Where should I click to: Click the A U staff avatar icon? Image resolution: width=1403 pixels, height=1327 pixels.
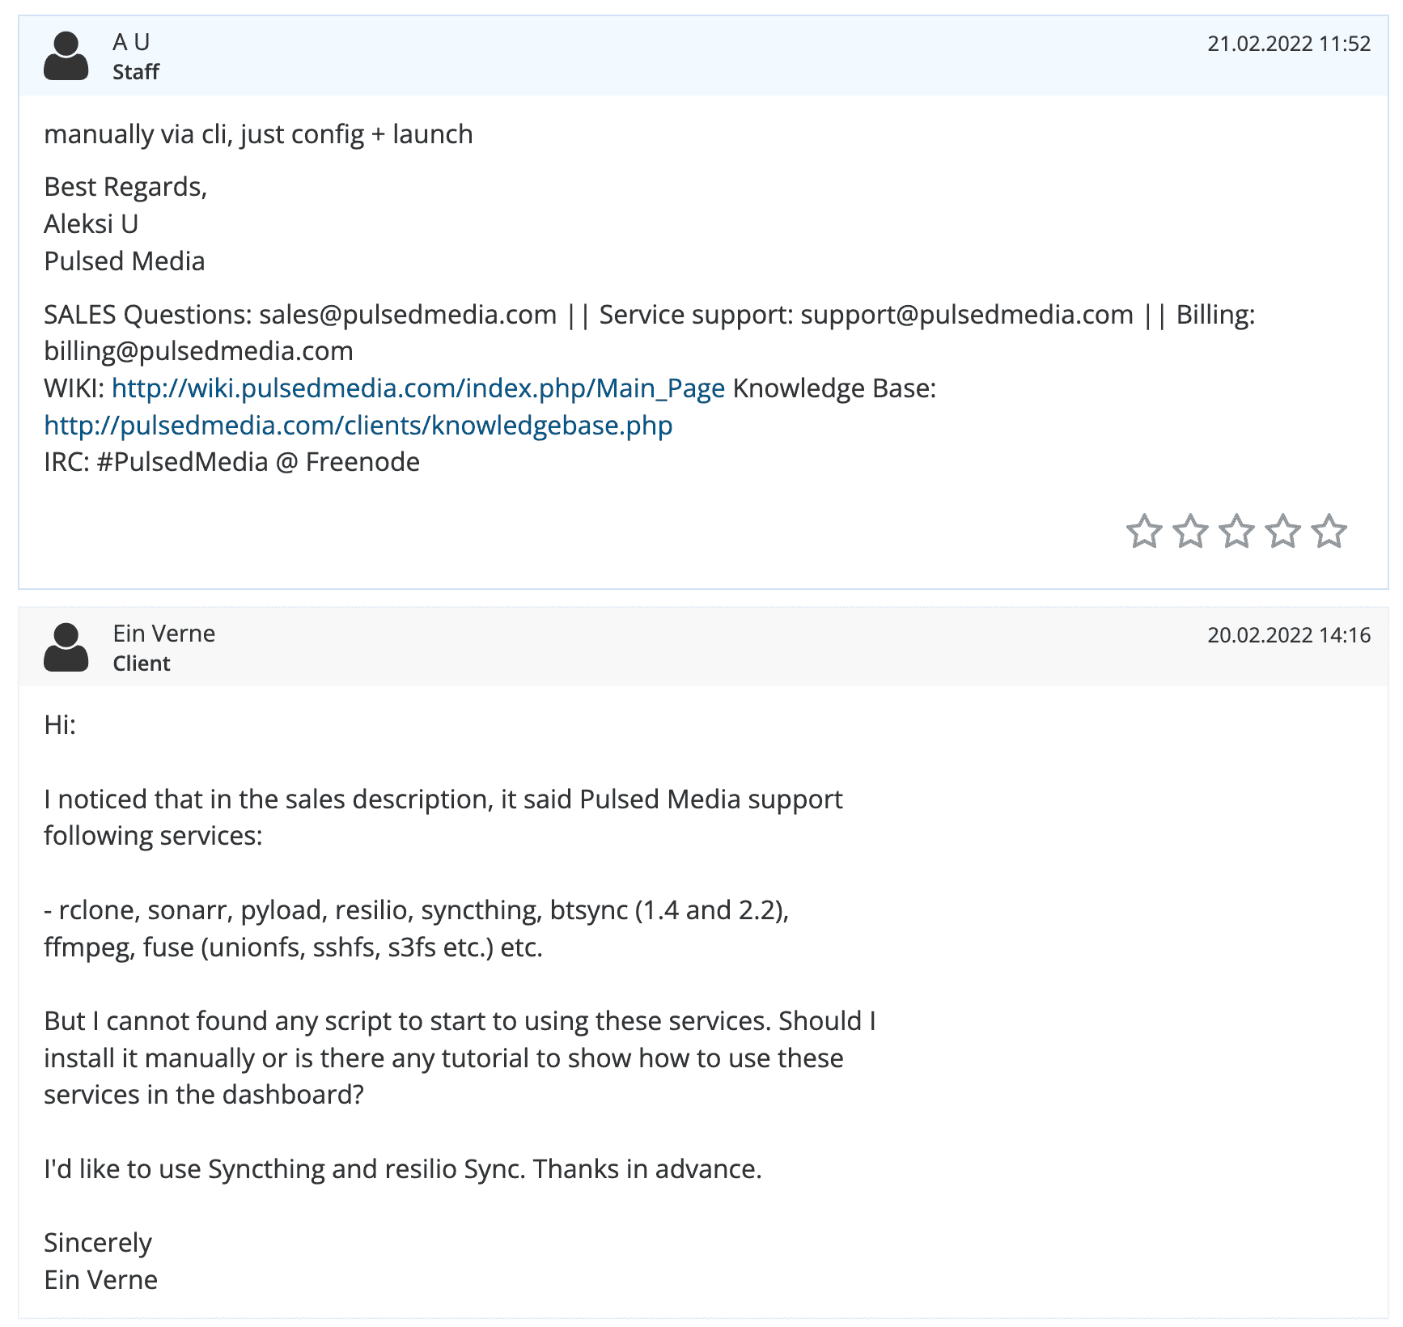tap(66, 56)
